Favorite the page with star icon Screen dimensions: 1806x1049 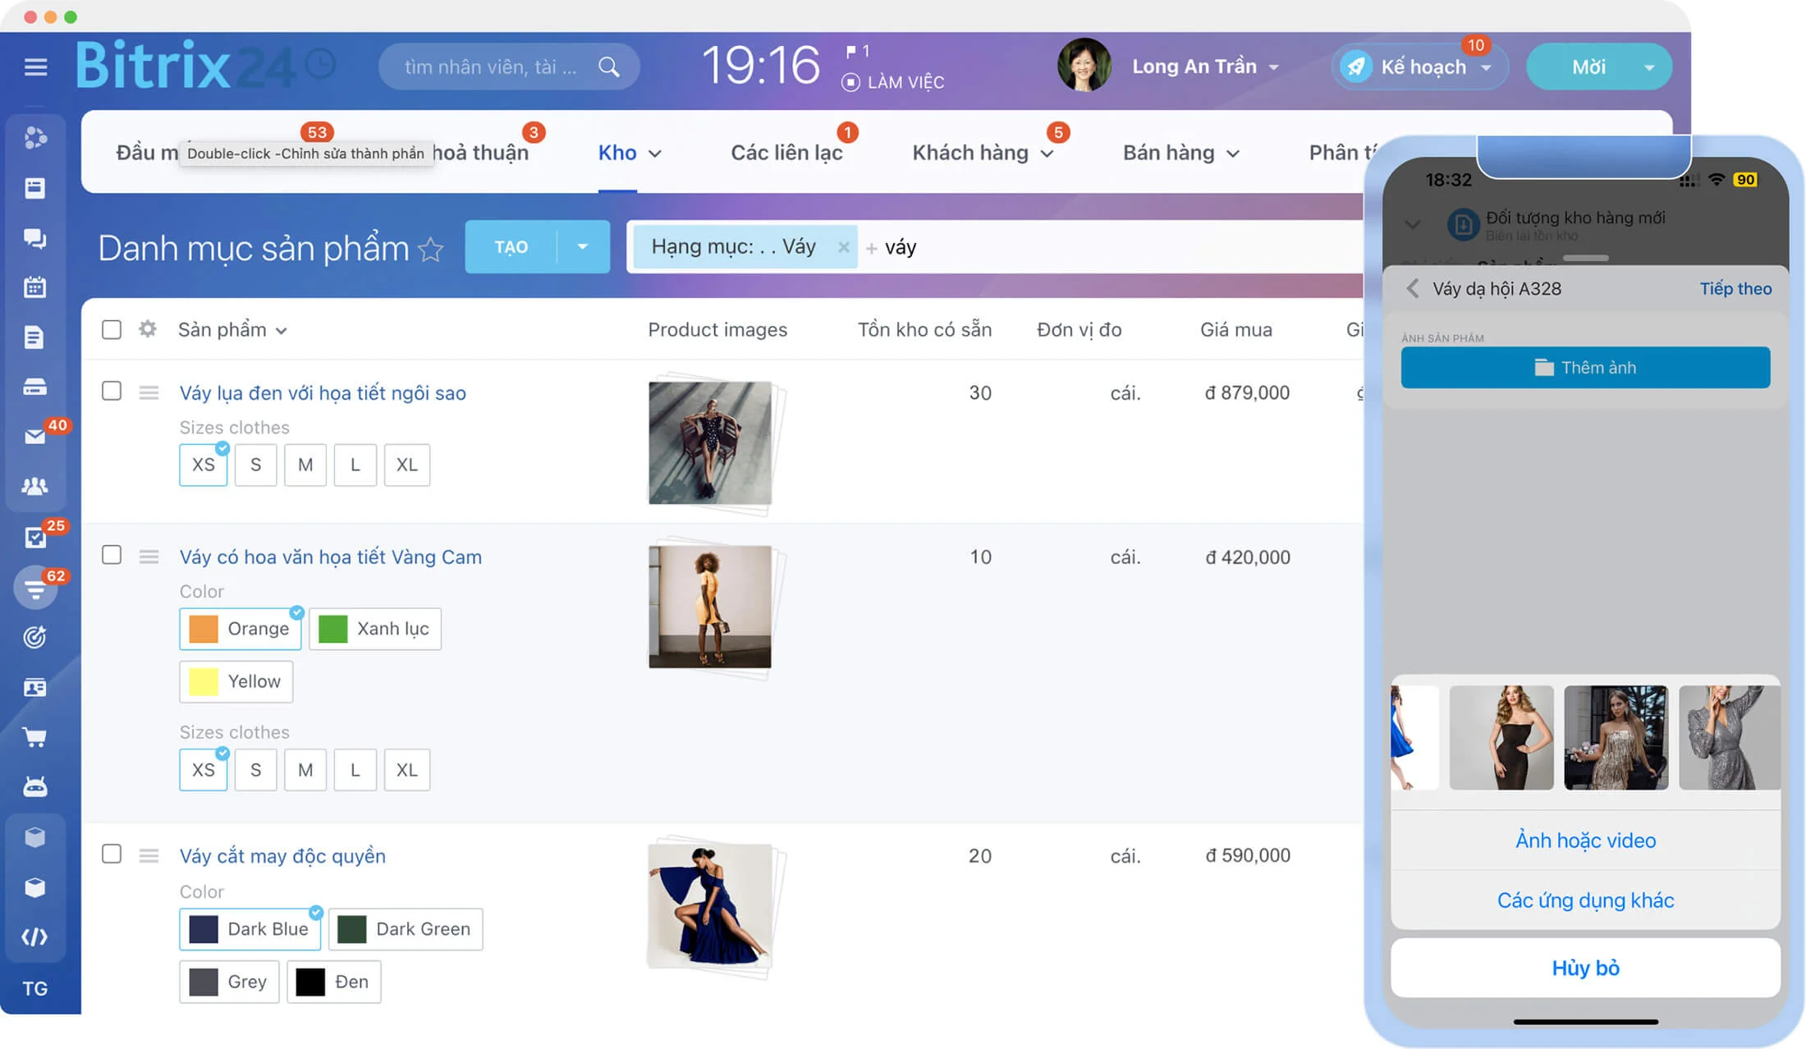coord(431,249)
